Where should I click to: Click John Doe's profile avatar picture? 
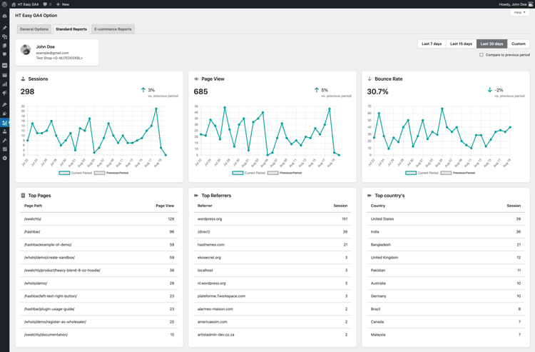point(26,50)
